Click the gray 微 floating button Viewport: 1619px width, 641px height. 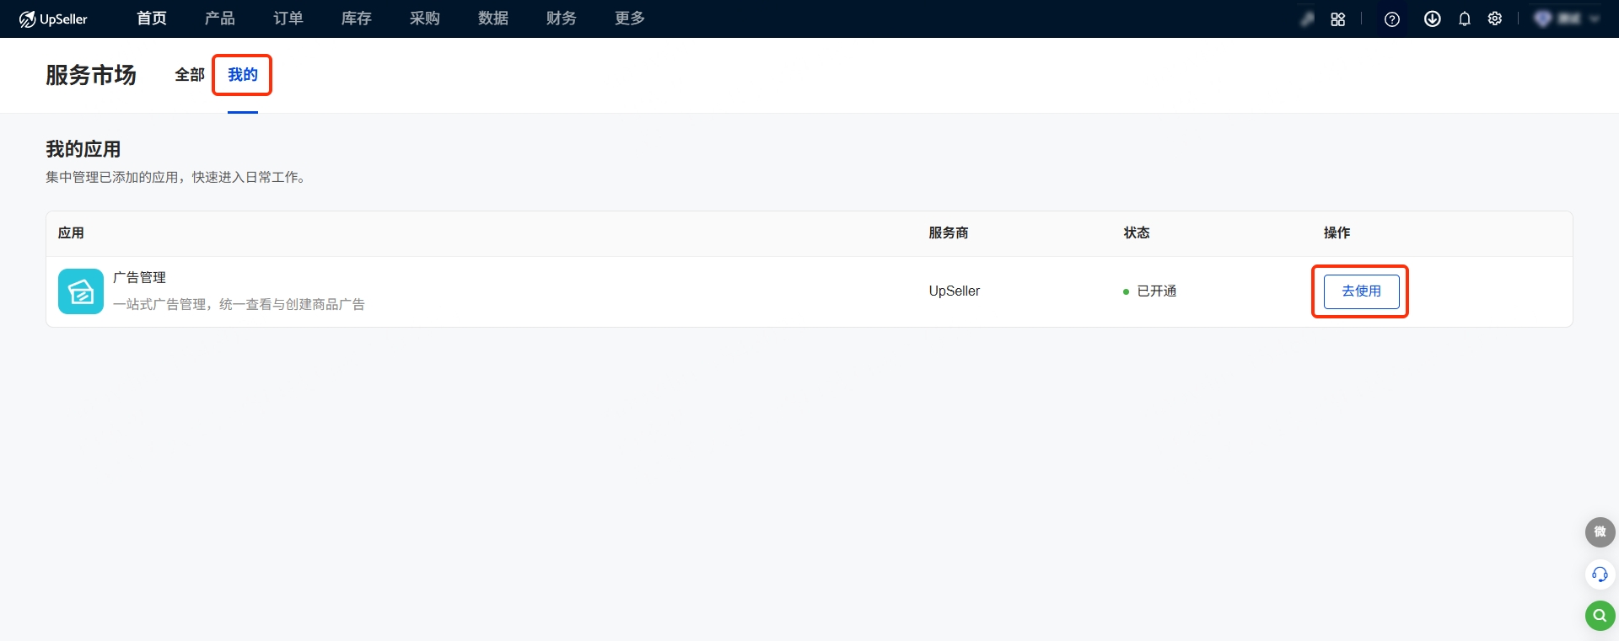click(1600, 532)
